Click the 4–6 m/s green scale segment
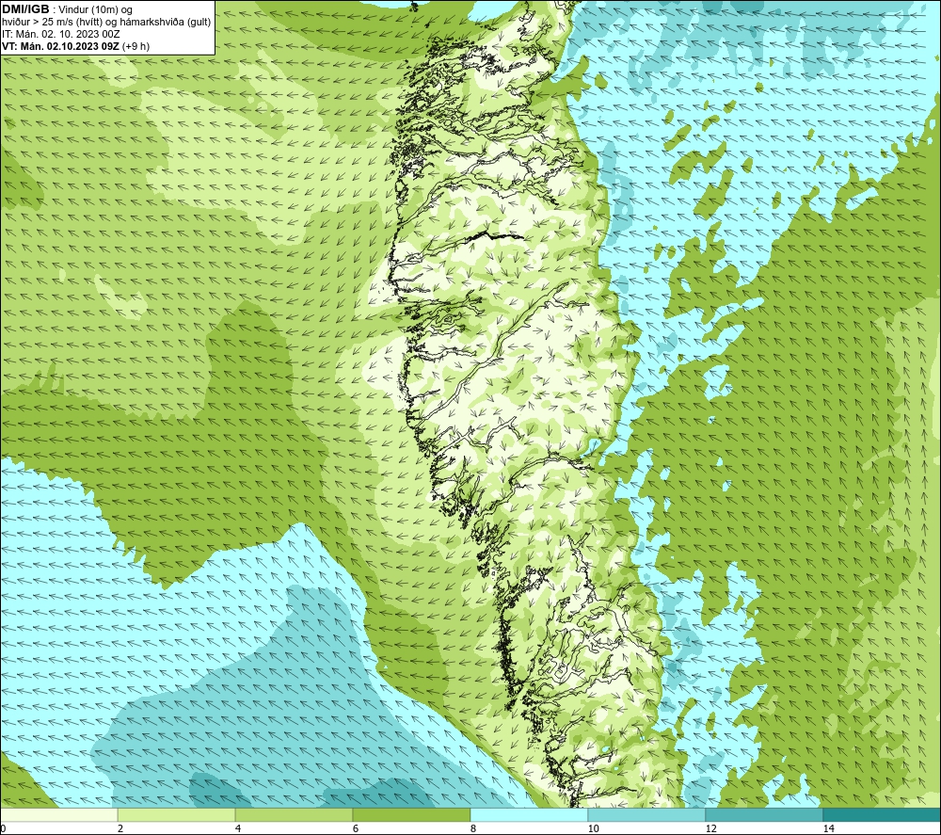The image size is (941, 835). tap(294, 814)
